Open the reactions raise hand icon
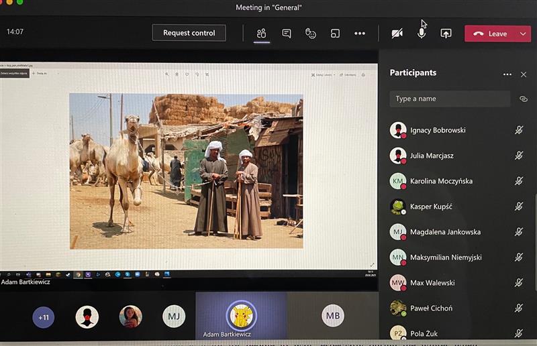Screen dimensions: 537x346 tap(311, 33)
